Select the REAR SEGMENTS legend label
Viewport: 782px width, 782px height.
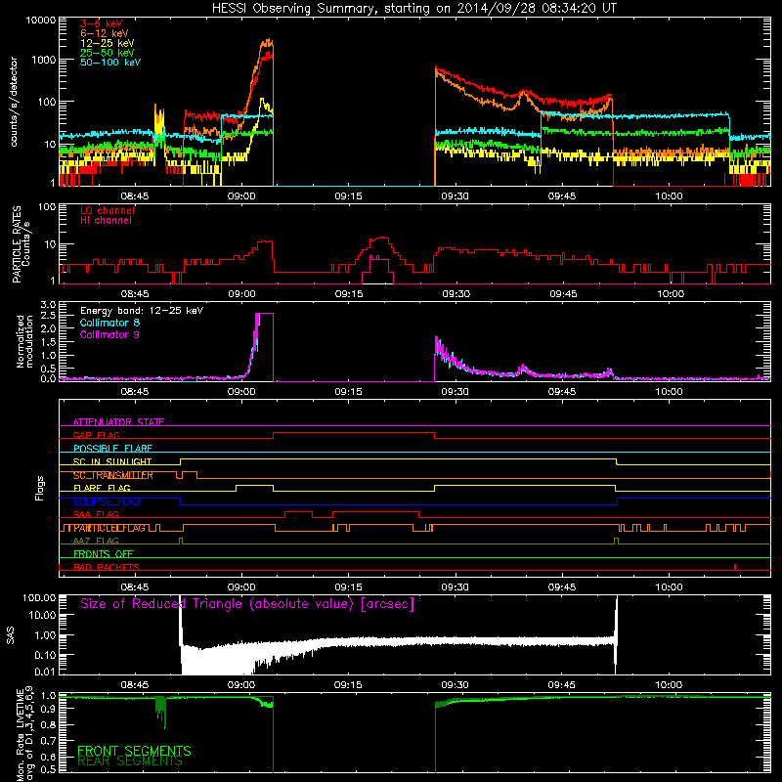pyautogui.click(x=130, y=761)
